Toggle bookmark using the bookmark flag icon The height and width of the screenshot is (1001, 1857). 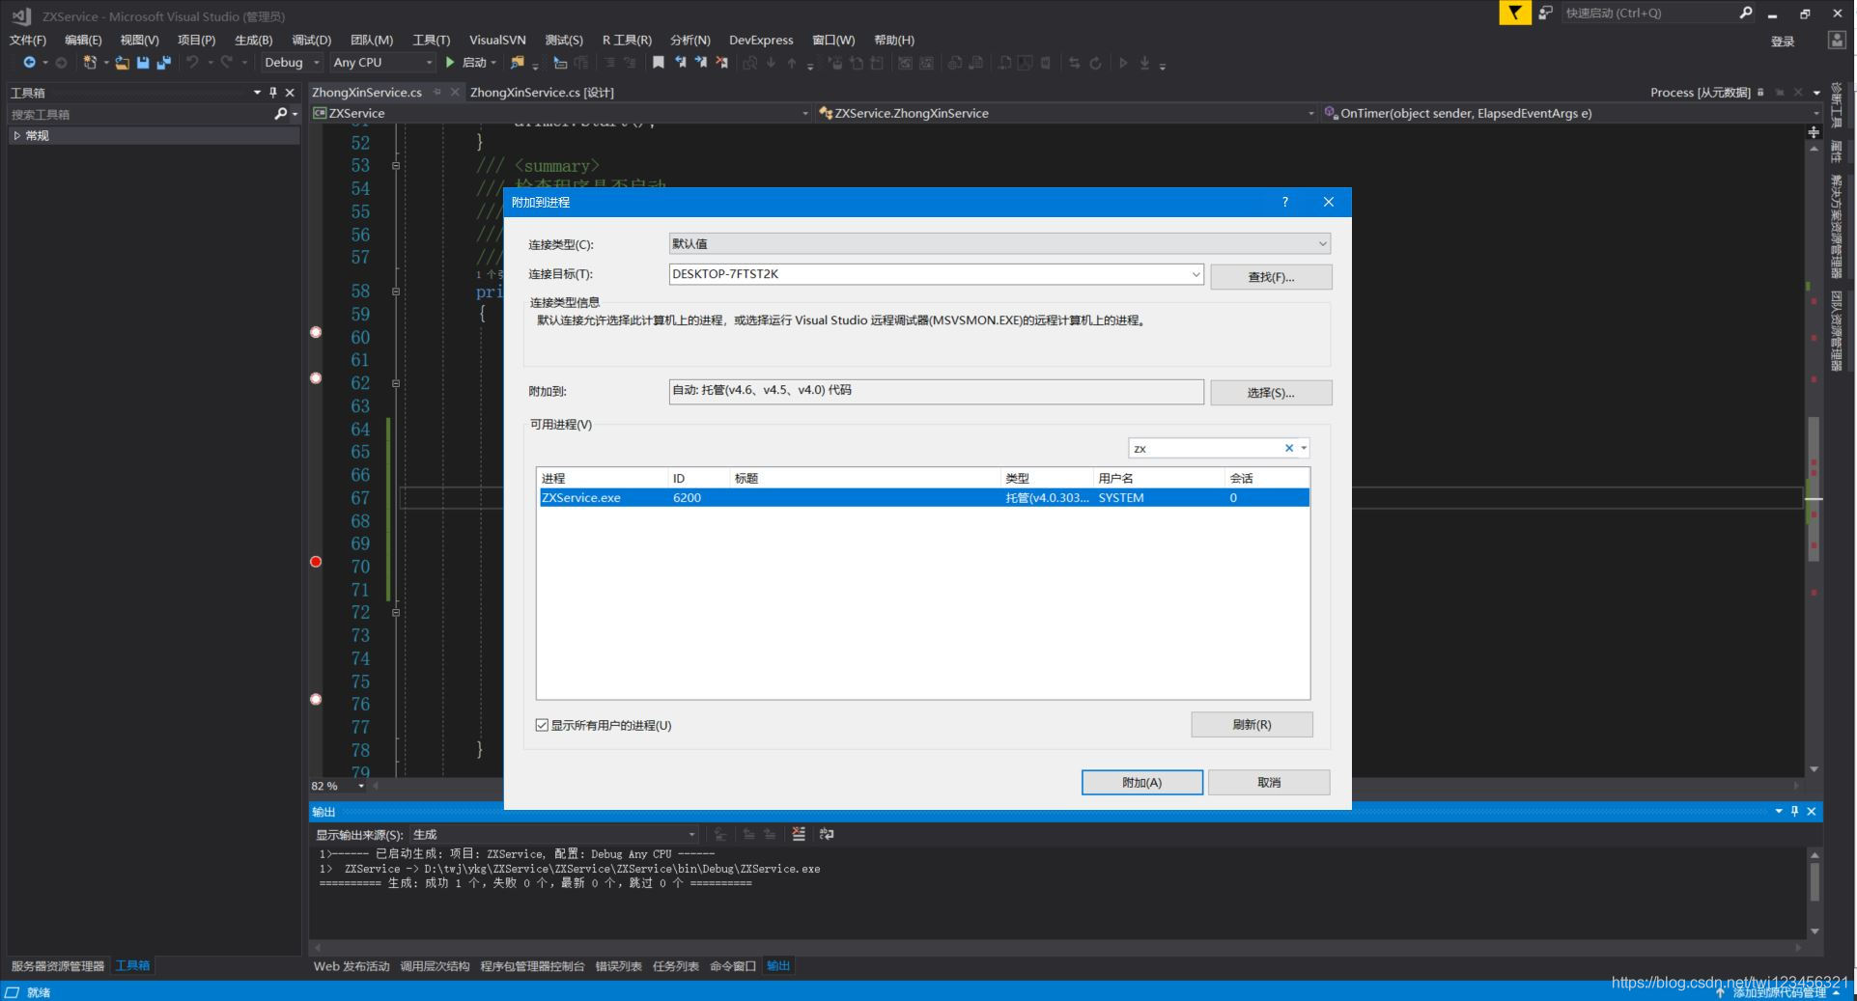(x=658, y=63)
